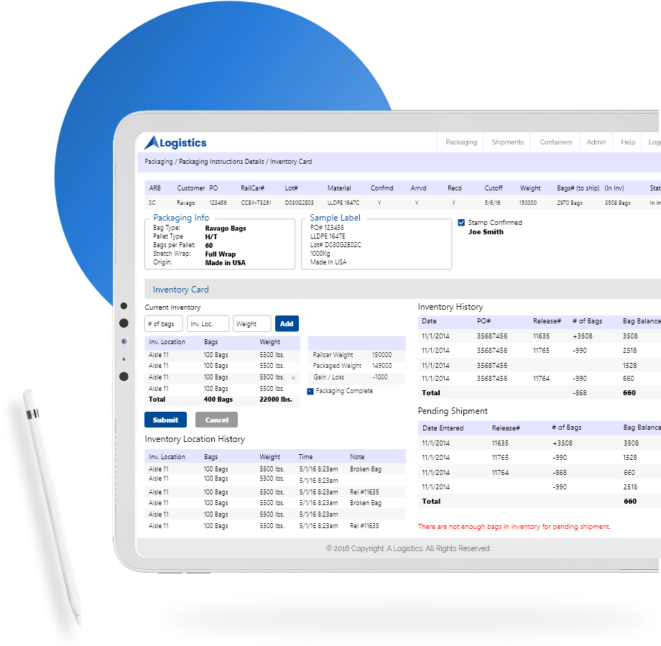
Task: Click the Cancel button
Action: pyautogui.click(x=216, y=420)
